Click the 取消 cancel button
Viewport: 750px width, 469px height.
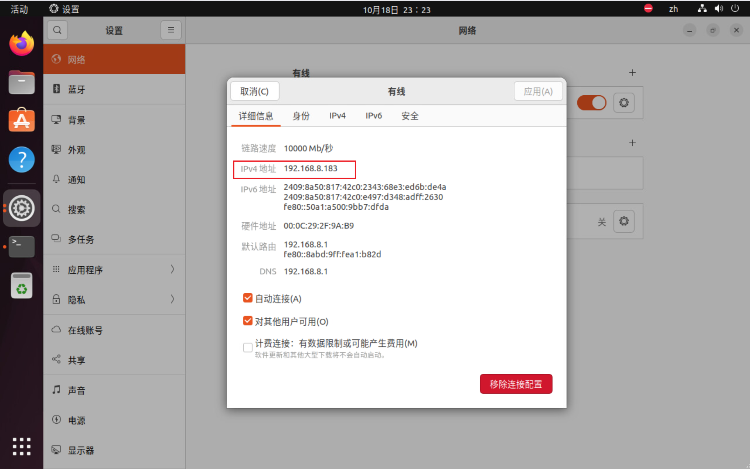pyautogui.click(x=254, y=91)
